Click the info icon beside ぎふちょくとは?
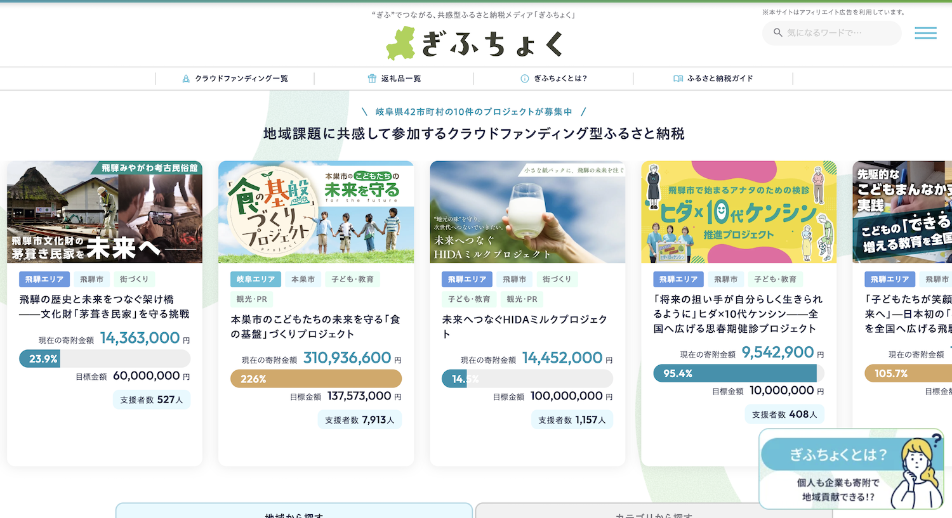The height and width of the screenshot is (518, 952). (x=525, y=79)
